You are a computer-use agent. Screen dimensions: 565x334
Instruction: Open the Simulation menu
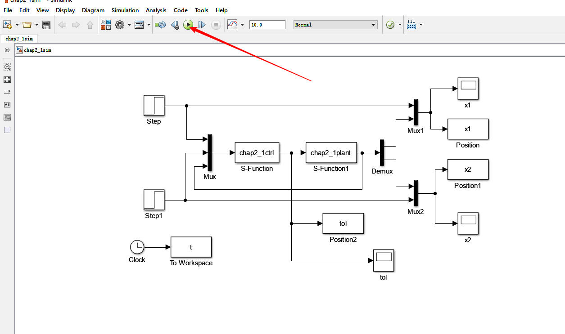(x=125, y=10)
